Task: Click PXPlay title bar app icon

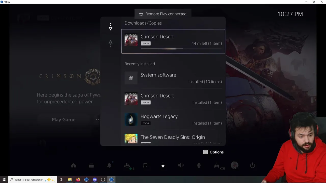Action: (2, 2)
